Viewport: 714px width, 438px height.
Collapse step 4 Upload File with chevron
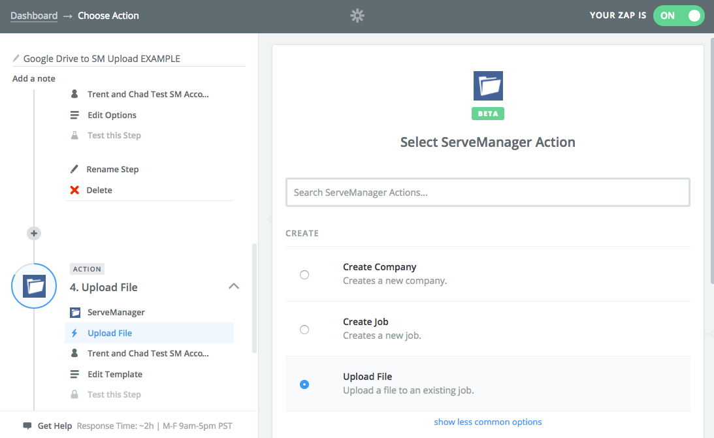pyautogui.click(x=234, y=286)
